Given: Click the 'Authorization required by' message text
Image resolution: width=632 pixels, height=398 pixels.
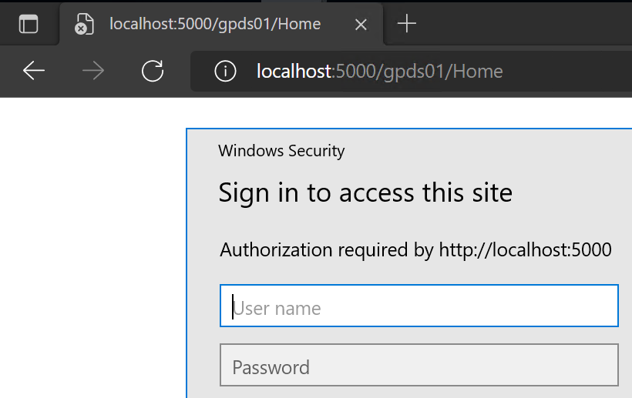Looking at the screenshot, I should (327, 250).
